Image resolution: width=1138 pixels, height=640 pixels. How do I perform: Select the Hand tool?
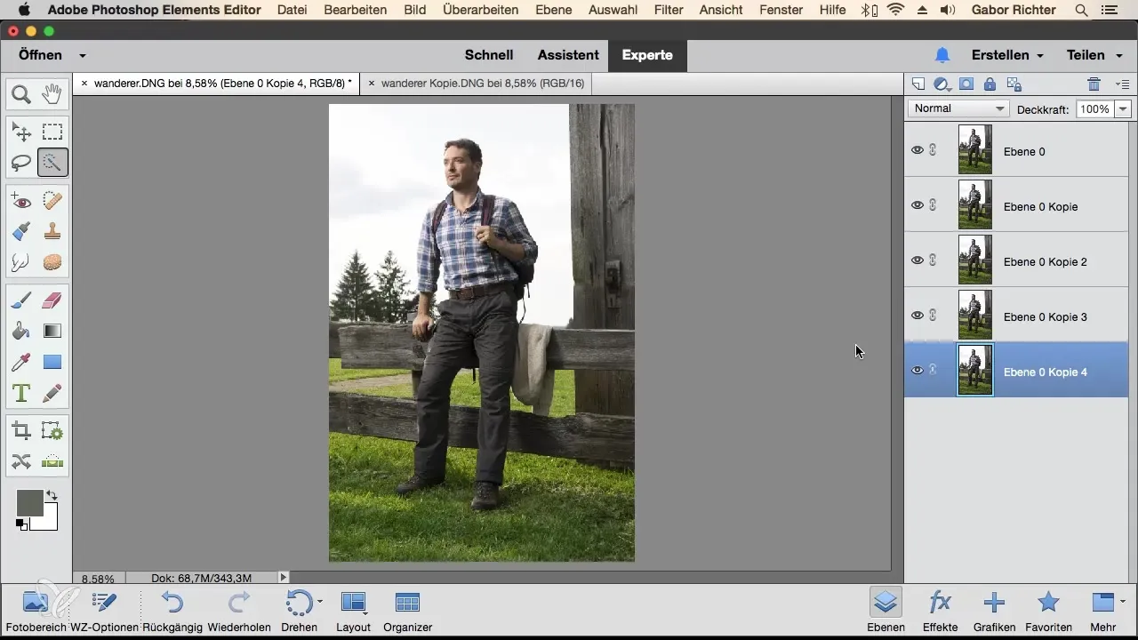(52, 93)
